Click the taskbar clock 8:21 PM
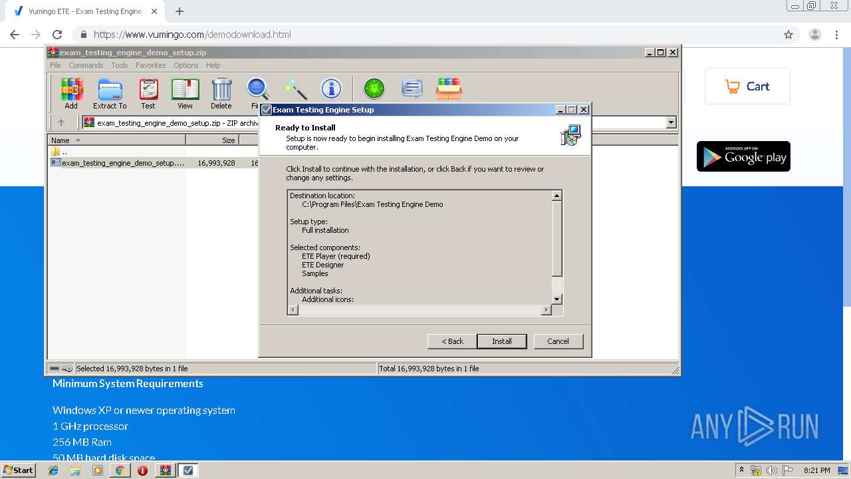851x479 pixels. pos(816,470)
